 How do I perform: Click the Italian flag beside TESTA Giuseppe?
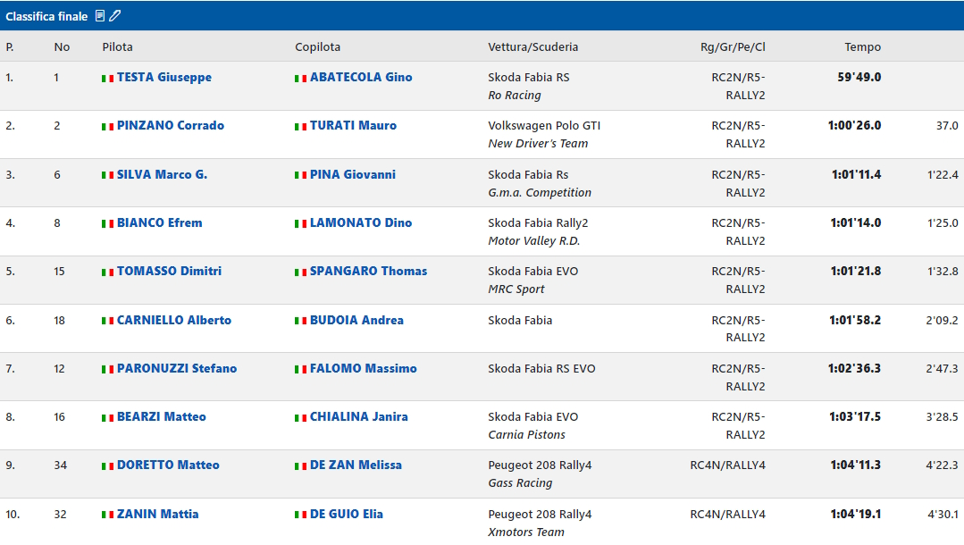(x=107, y=78)
